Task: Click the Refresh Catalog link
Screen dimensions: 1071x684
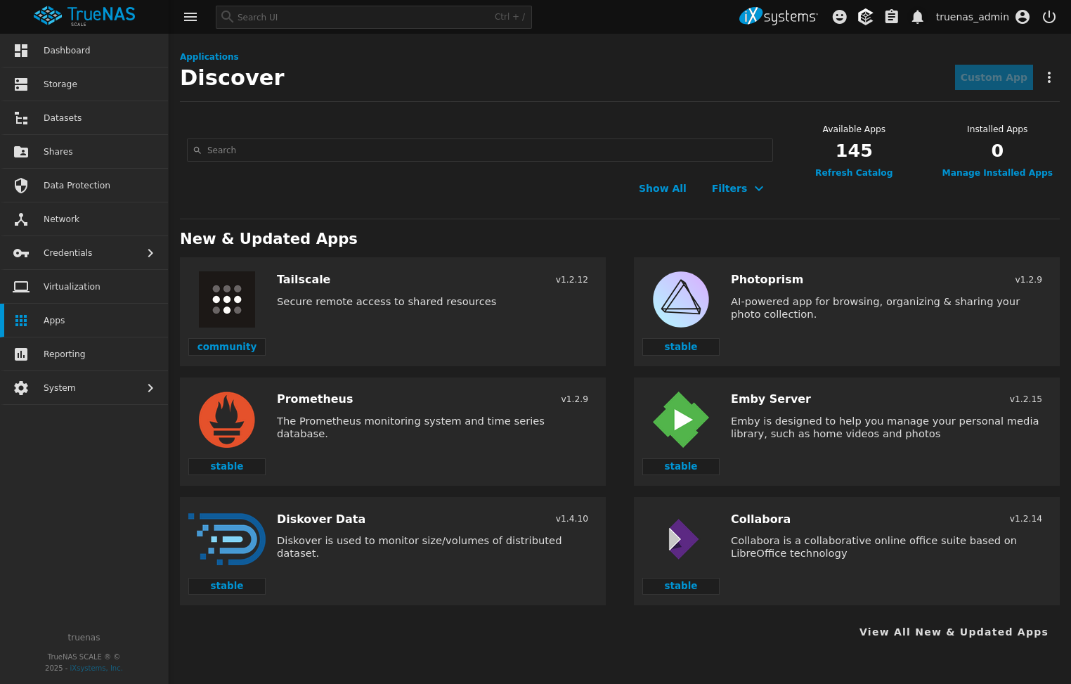Action: click(854, 172)
